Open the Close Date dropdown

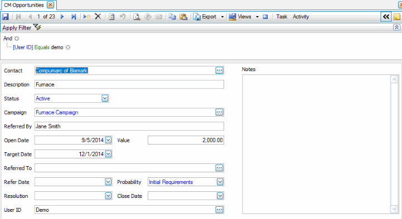click(x=220, y=196)
